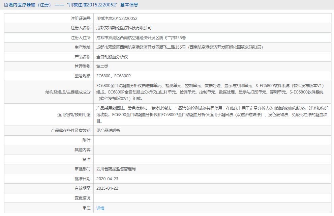Image resolution: width=334 pixels, height=216 pixels.
Task: Click the 审批部门 label
Action: point(83,169)
